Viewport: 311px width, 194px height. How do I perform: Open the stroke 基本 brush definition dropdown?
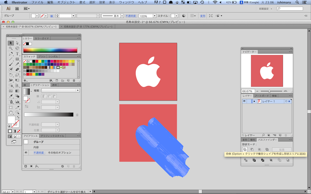[x=122, y=16]
